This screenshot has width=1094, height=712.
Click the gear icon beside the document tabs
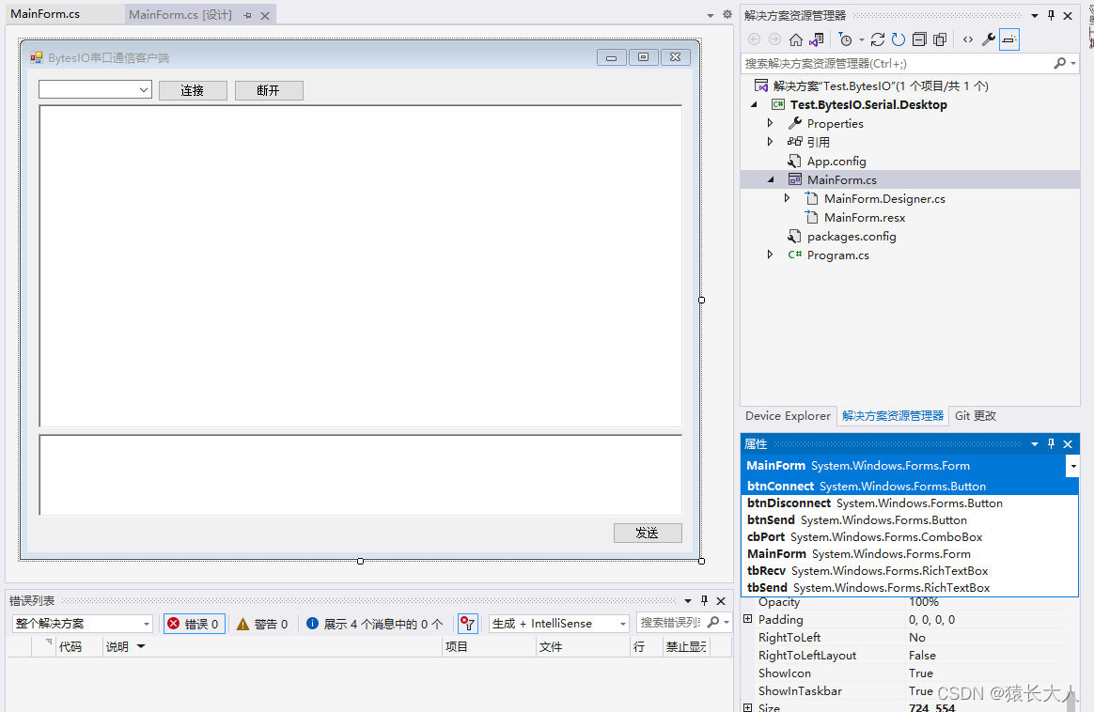[x=727, y=14]
